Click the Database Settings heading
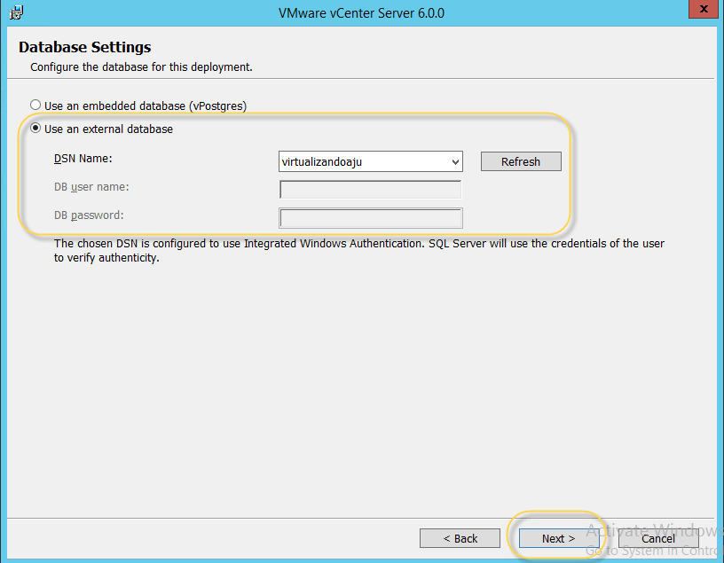This screenshot has height=563, width=724. point(85,47)
